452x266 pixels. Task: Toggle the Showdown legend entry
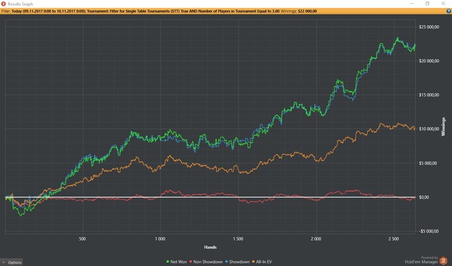[237, 261]
